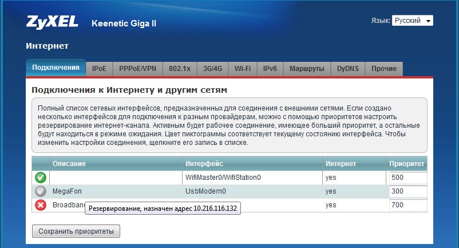The width and height of the screenshot is (459, 248).
Task: Click the ZyXEL logo
Action: click(x=53, y=23)
